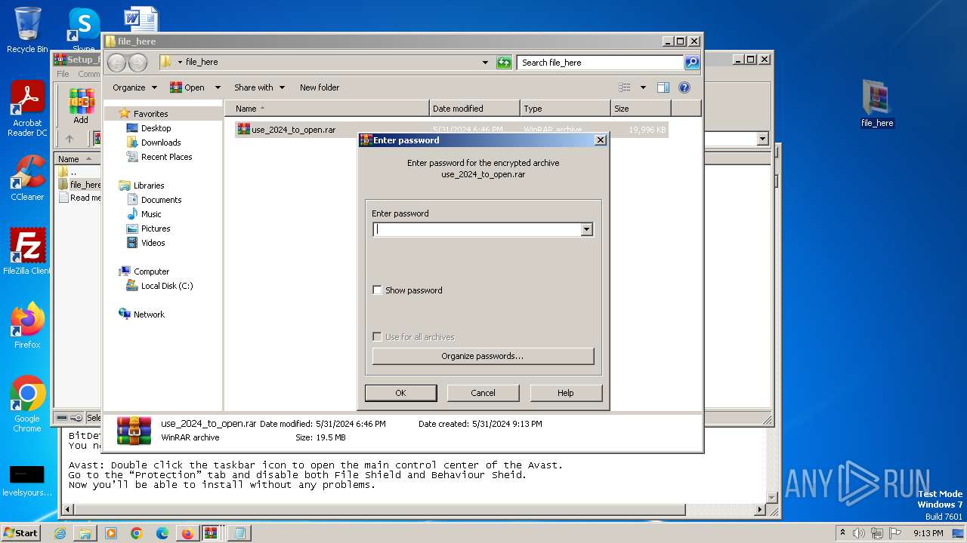Click clock showing 9:13 PM
The height and width of the screenshot is (543, 967).
928,533
